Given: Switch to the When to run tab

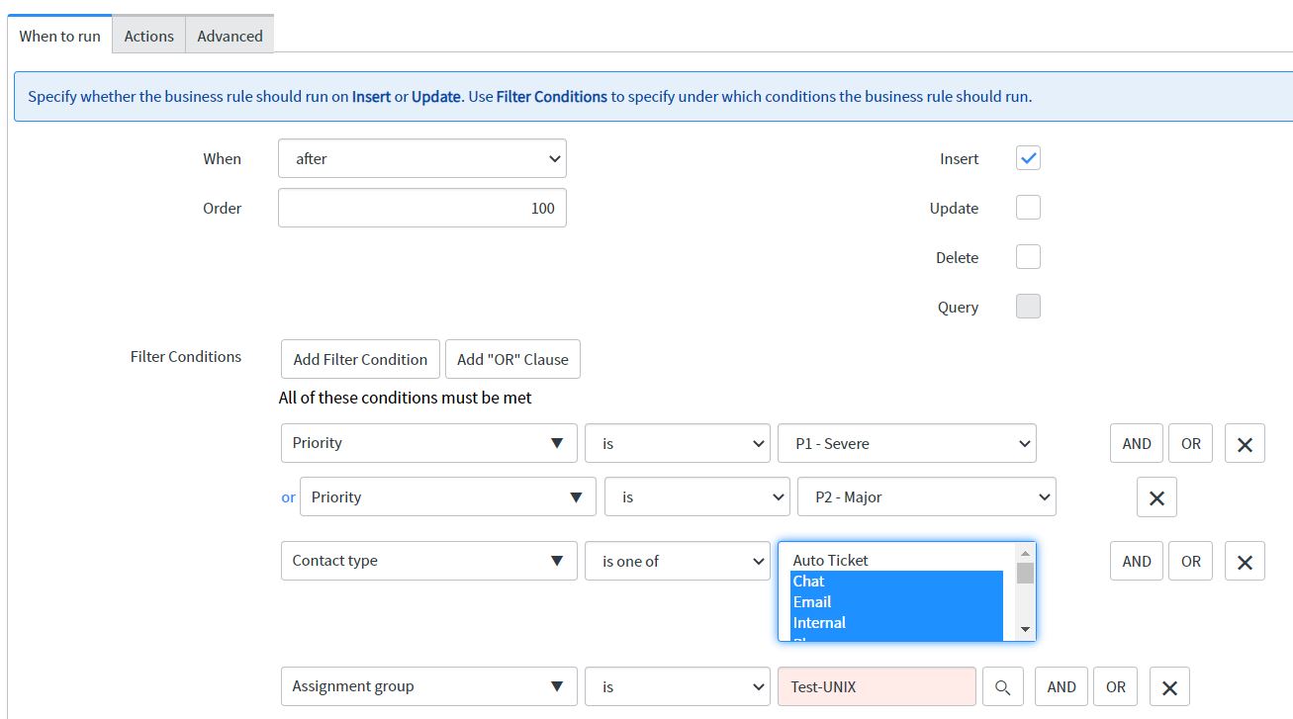Looking at the screenshot, I should 59,36.
